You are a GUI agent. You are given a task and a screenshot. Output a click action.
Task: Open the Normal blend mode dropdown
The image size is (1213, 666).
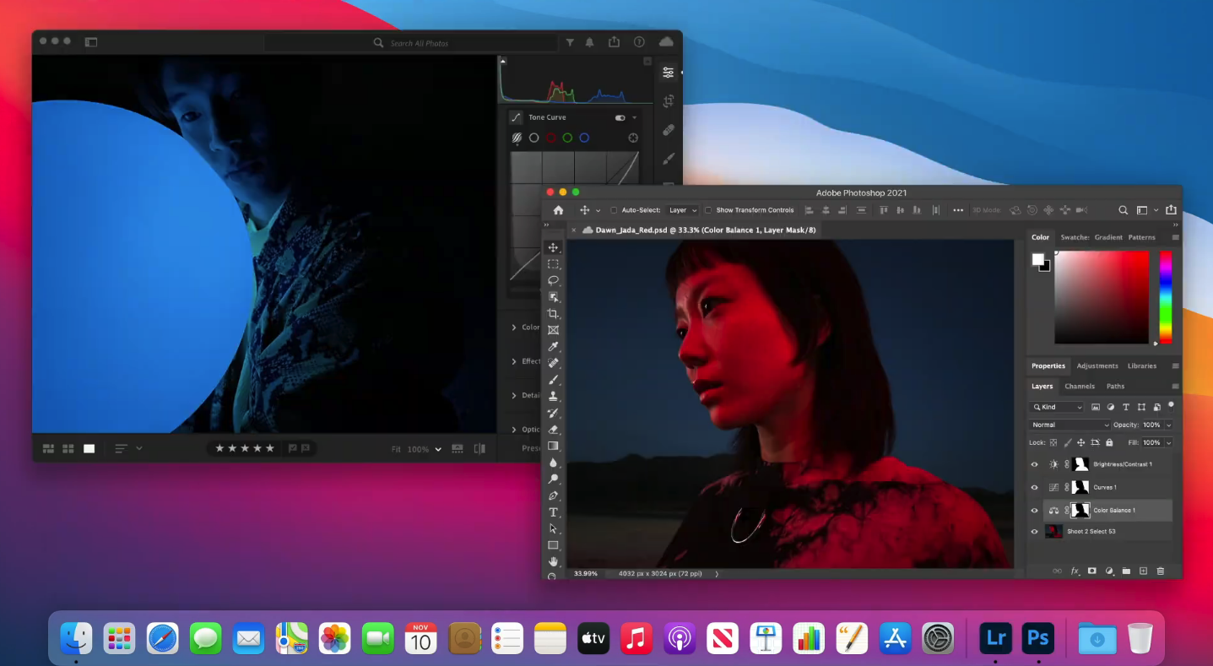click(x=1069, y=425)
